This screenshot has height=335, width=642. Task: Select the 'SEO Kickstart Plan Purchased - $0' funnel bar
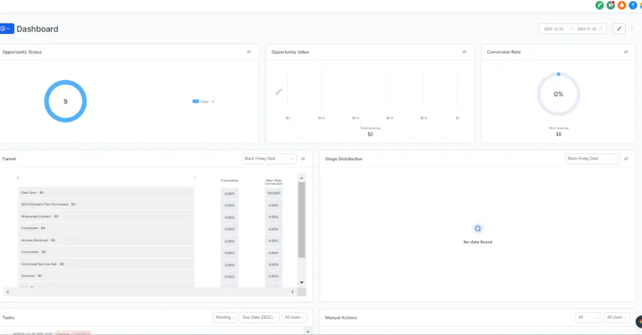(106, 204)
